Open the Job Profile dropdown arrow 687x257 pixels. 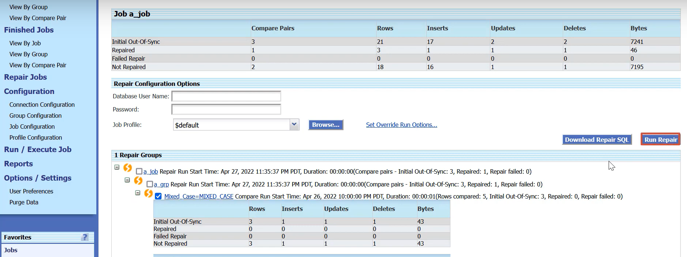pos(294,125)
